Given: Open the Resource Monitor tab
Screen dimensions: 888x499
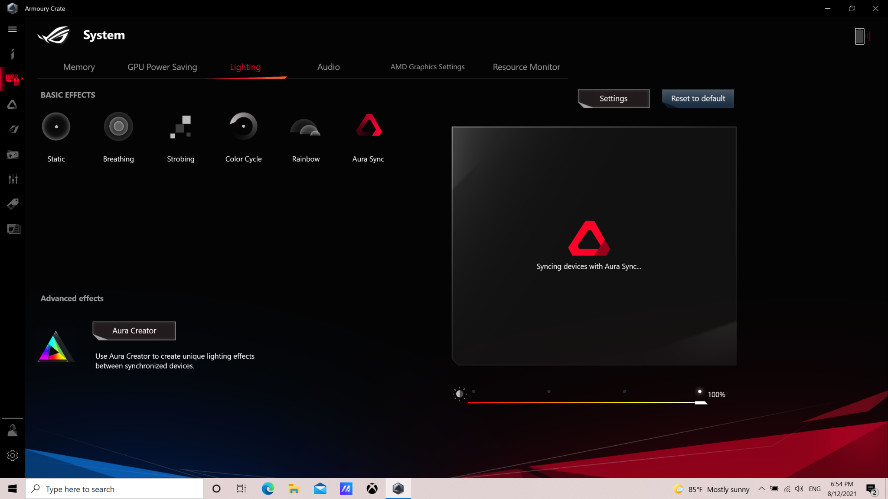Looking at the screenshot, I should pyautogui.click(x=526, y=67).
